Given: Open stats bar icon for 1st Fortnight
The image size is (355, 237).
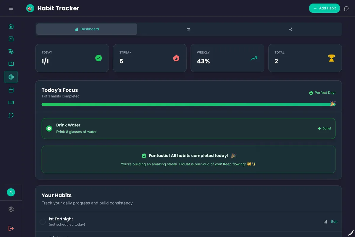Looking at the screenshot, I should (x=325, y=222).
